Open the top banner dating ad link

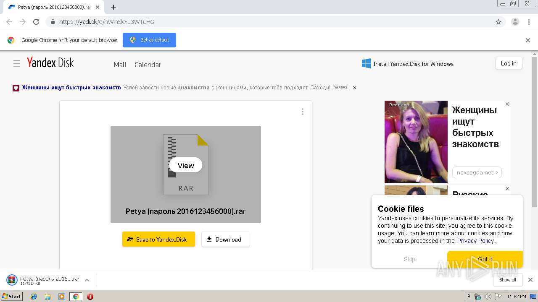[x=71, y=87]
